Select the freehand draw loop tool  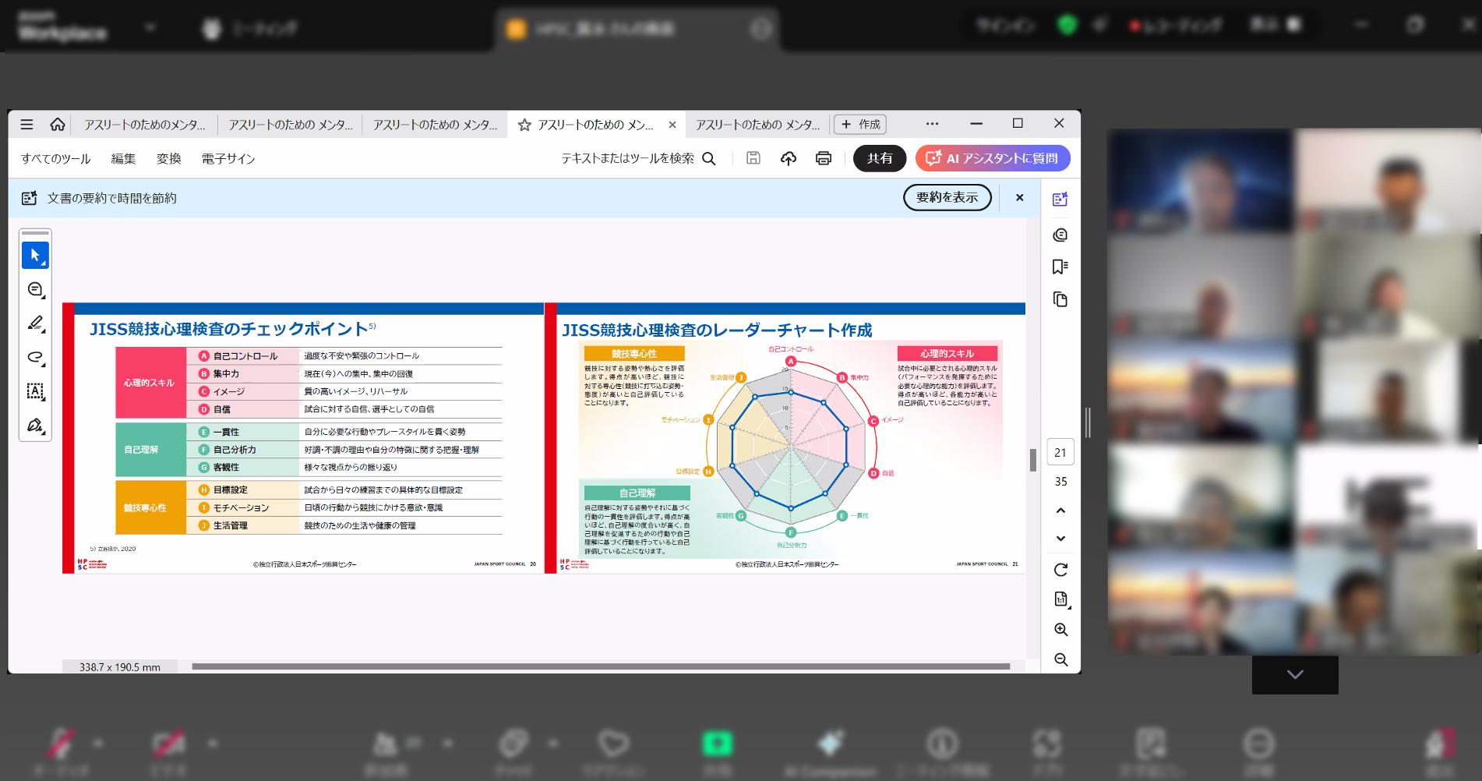(35, 358)
